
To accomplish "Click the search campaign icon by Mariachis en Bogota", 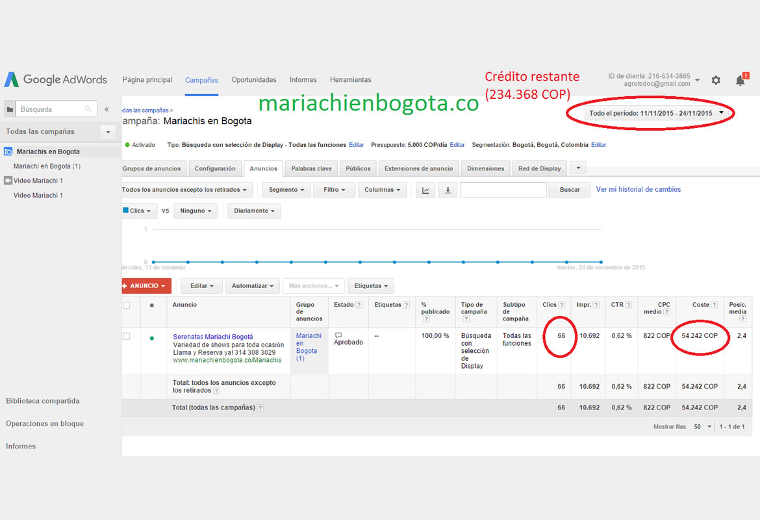I will [x=8, y=151].
